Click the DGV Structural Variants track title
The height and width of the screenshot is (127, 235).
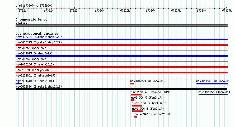click(37, 34)
